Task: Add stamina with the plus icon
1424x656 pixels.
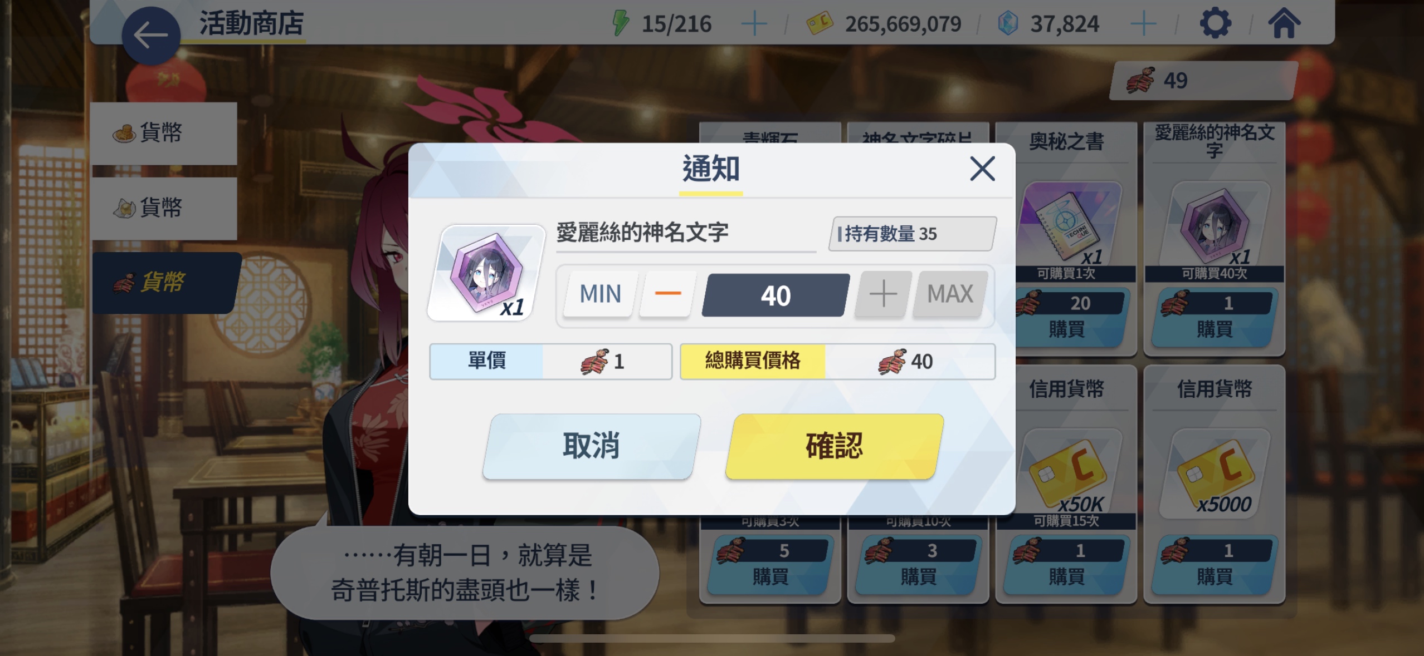Action: click(x=754, y=24)
